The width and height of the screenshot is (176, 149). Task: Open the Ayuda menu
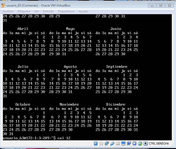tap(83, 11)
